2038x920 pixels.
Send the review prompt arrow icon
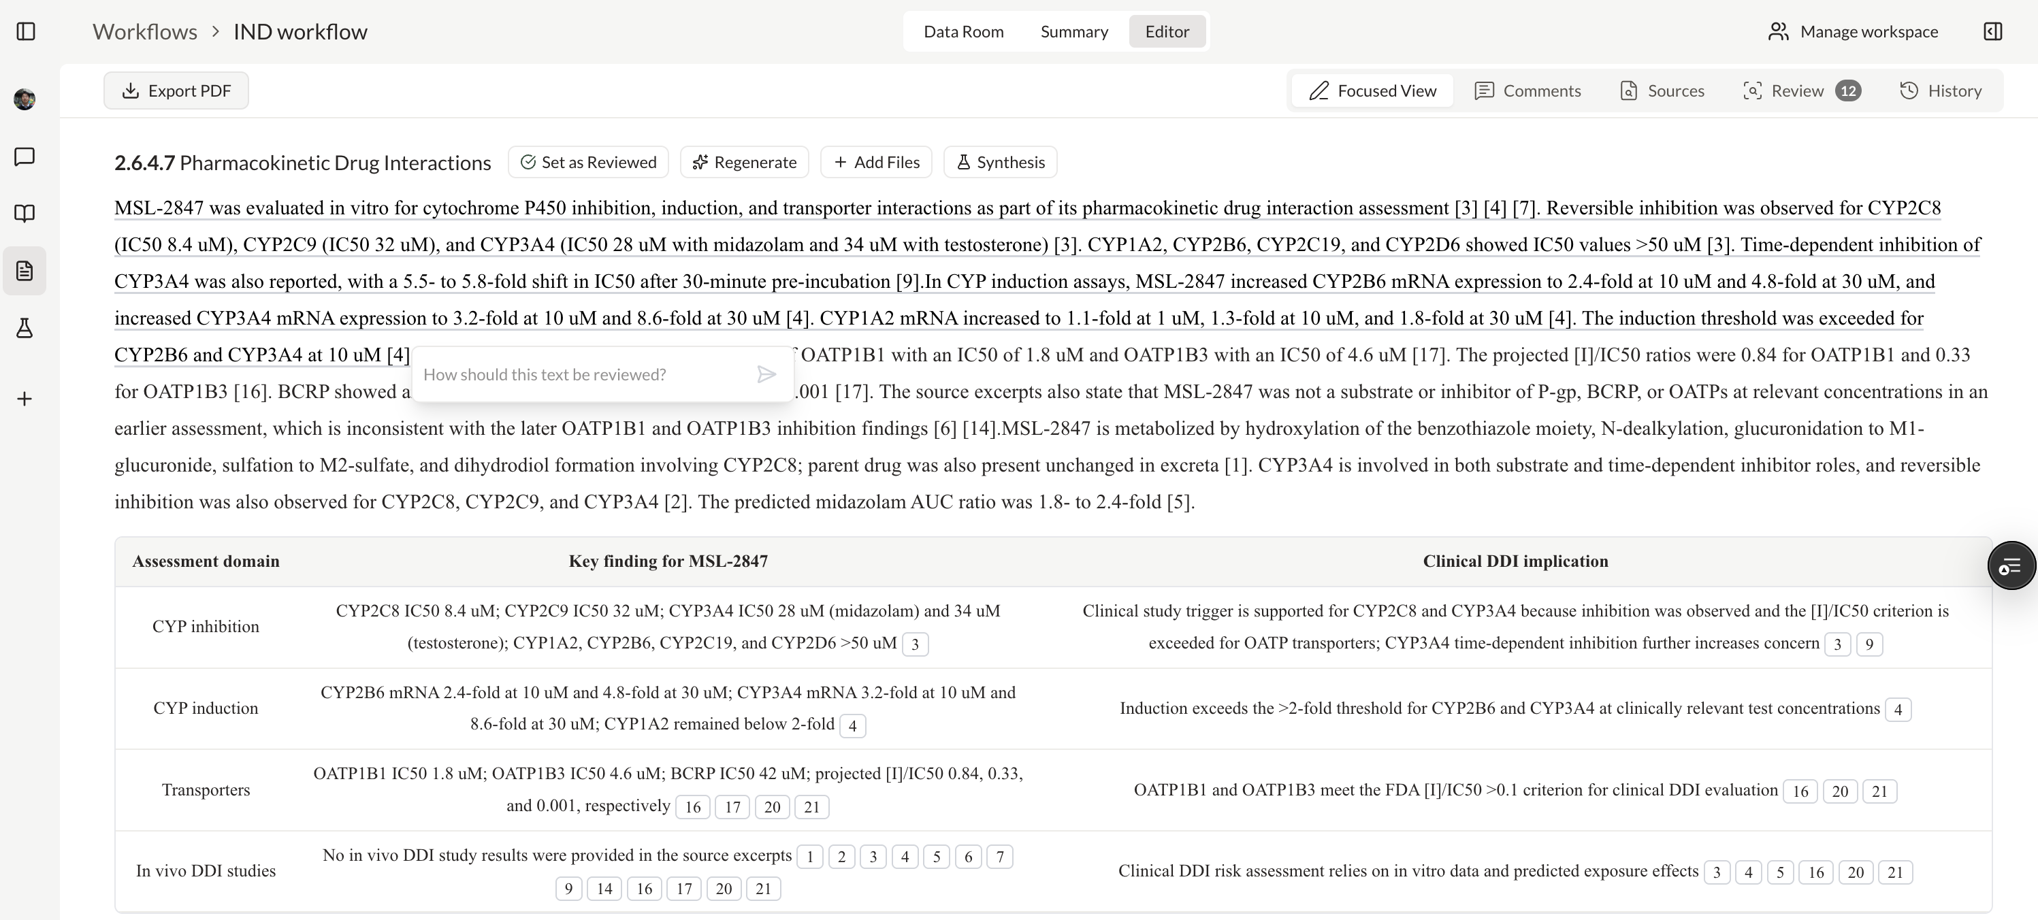point(766,374)
